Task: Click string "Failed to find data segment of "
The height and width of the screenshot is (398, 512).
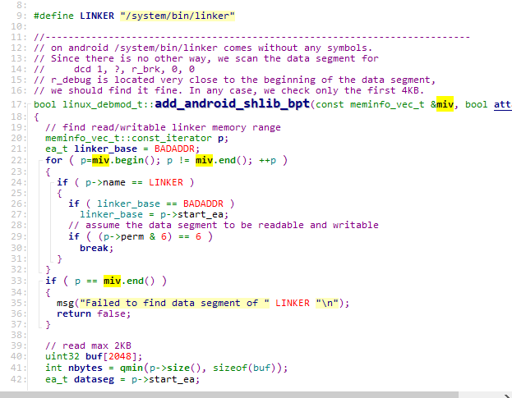Action: tap(175, 303)
